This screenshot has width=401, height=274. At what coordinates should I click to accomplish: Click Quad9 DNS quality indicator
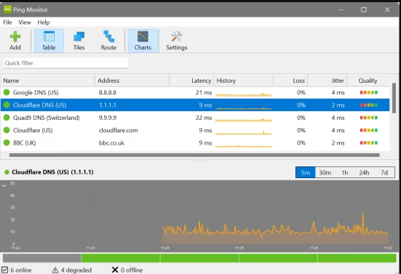369,118
